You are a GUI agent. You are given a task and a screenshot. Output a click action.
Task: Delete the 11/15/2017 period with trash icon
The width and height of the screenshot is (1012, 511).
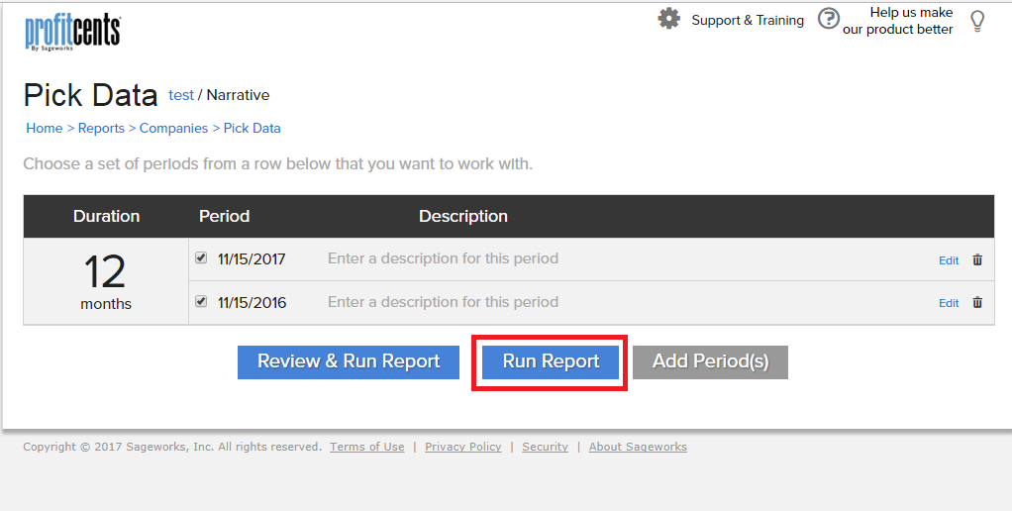977,259
